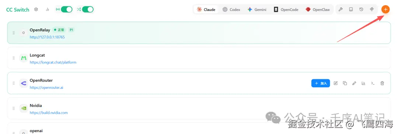Viewport: 398px width, 134px height.
Task: Open the layered MCP icon beside history
Action: tap(371, 10)
